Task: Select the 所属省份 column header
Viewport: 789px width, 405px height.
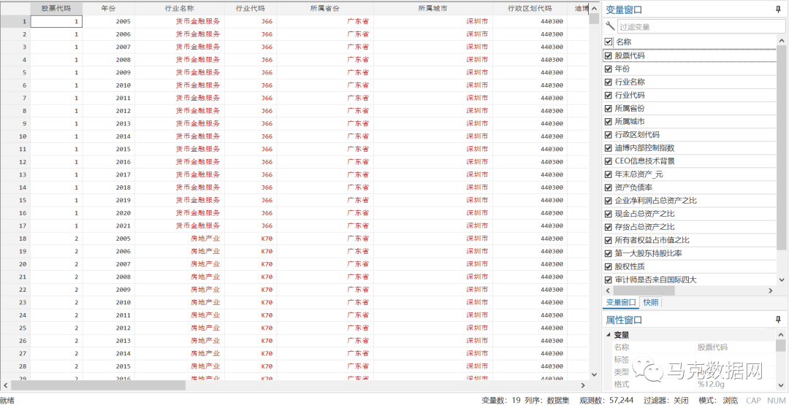Action: (x=325, y=9)
